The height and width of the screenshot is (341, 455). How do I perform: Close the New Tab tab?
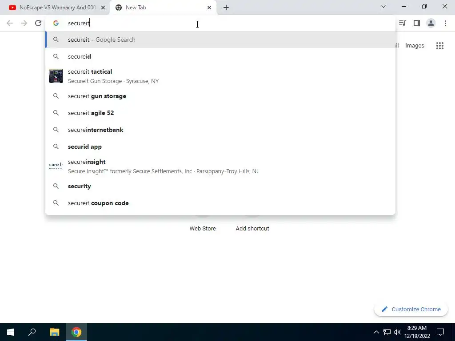pyautogui.click(x=209, y=8)
